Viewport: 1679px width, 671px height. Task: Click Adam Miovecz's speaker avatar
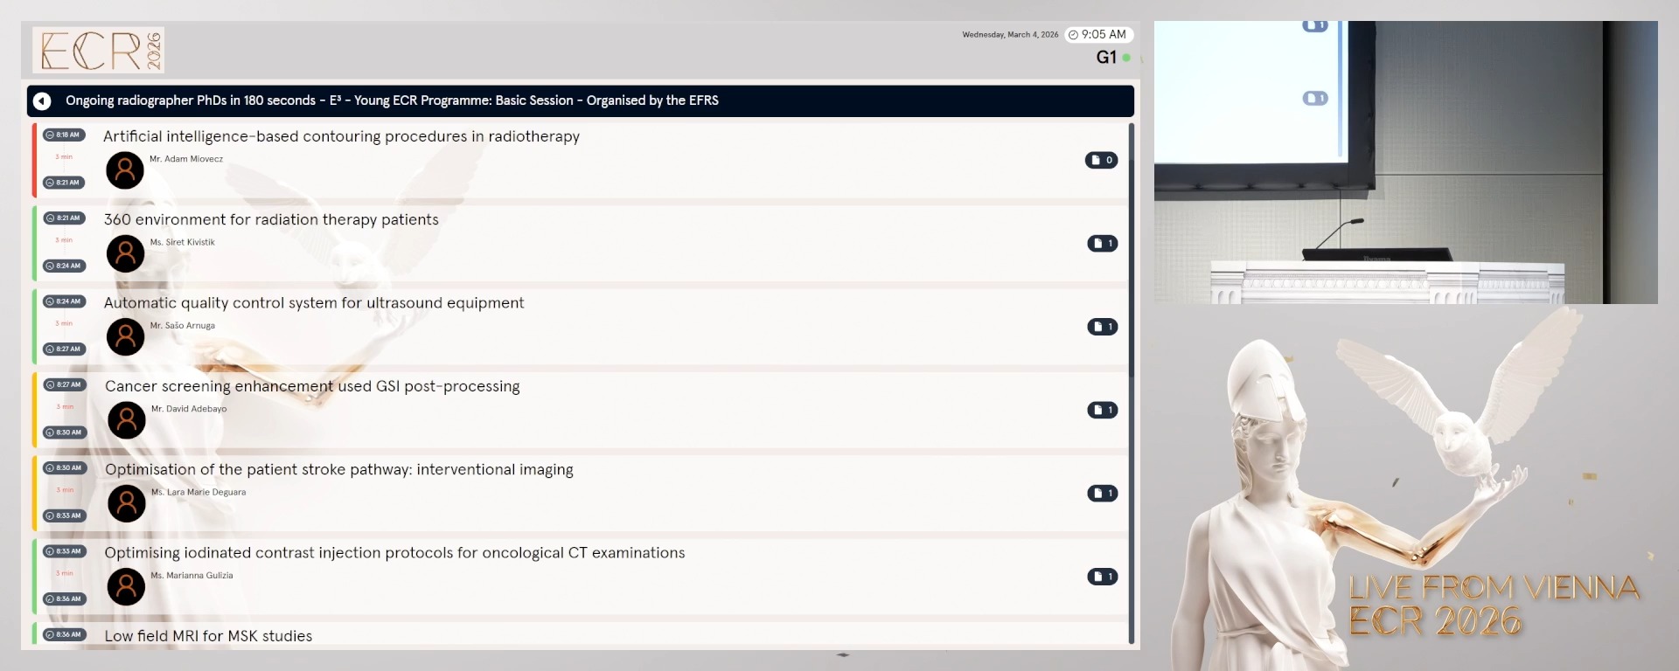click(x=125, y=170)
